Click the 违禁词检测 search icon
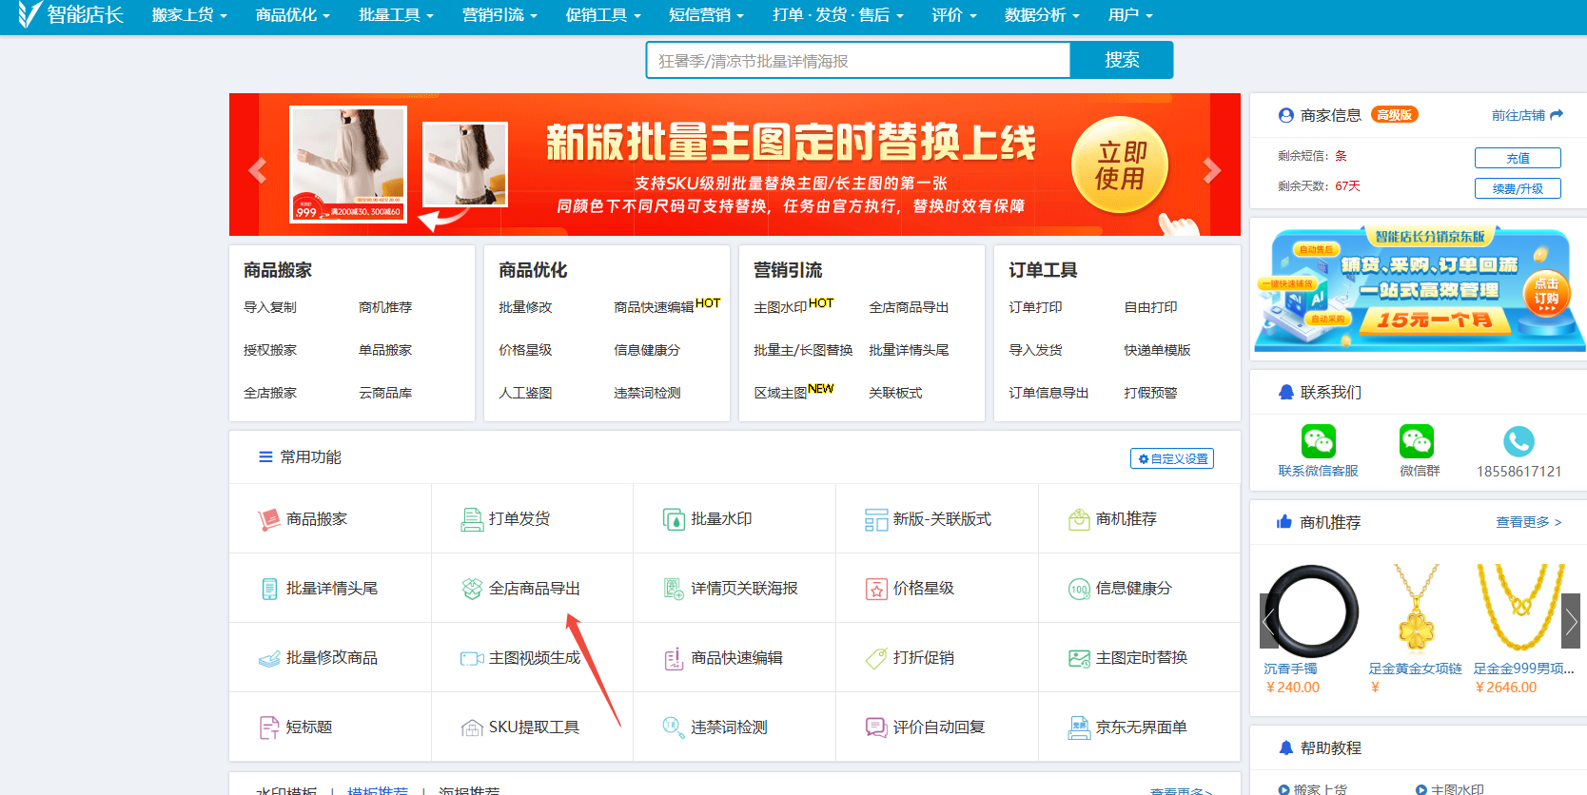Screen dimensions: 1587x795 [674, 727]
